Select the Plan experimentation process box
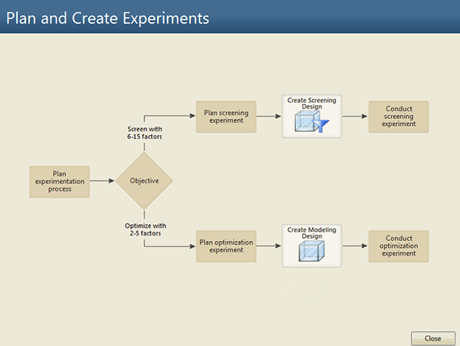 59,181
